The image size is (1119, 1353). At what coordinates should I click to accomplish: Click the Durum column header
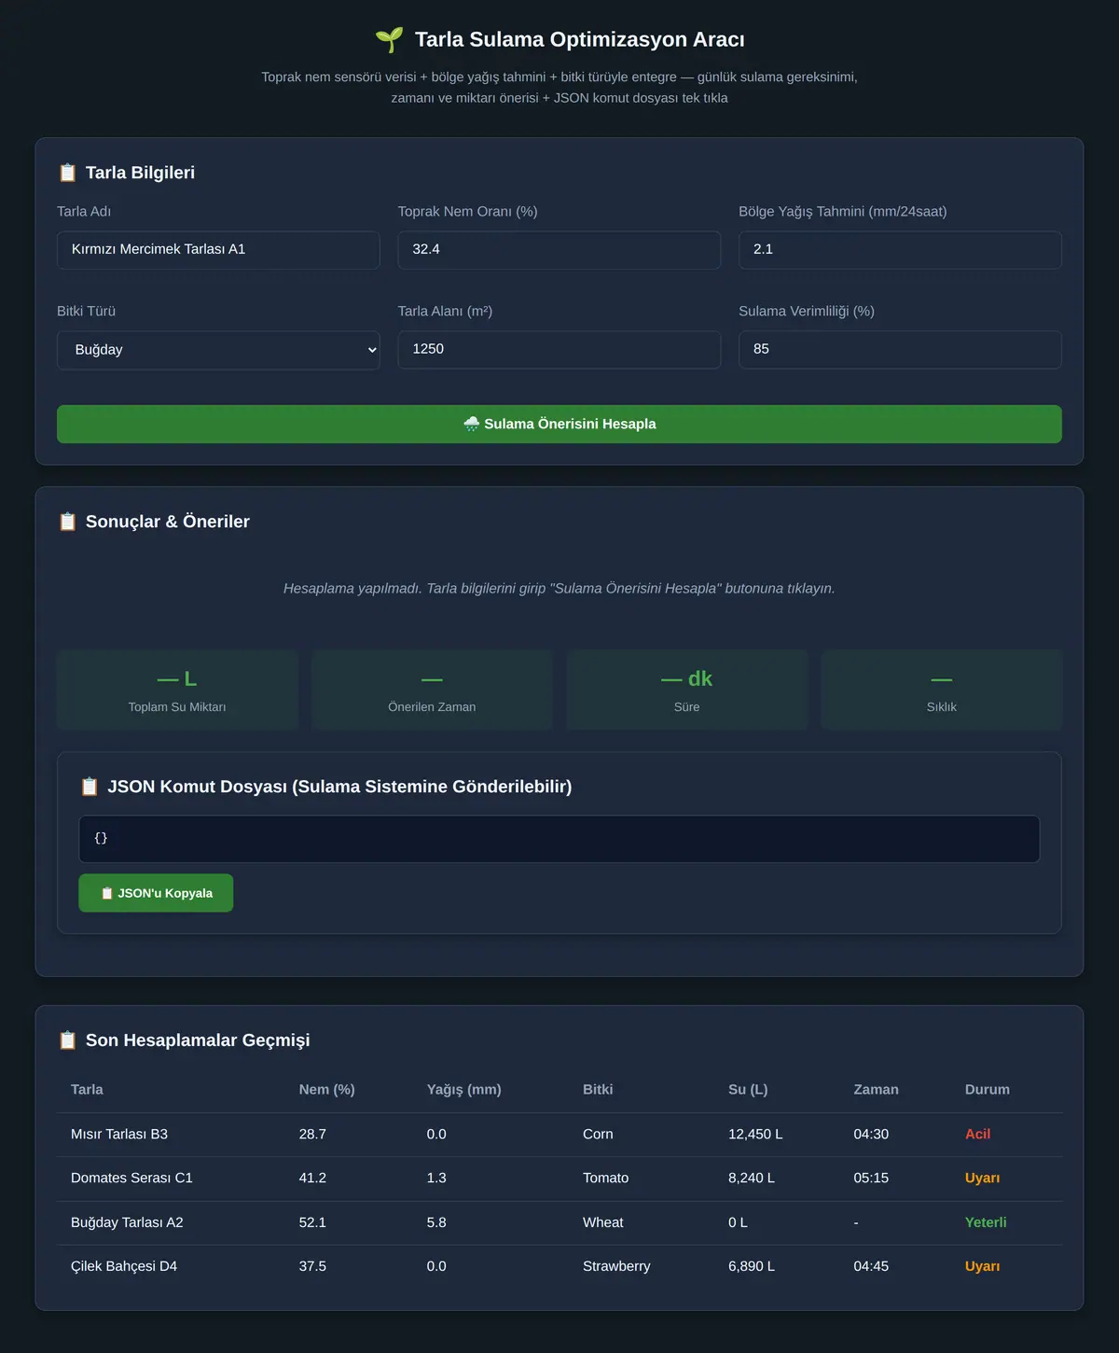click(987, 1090)
